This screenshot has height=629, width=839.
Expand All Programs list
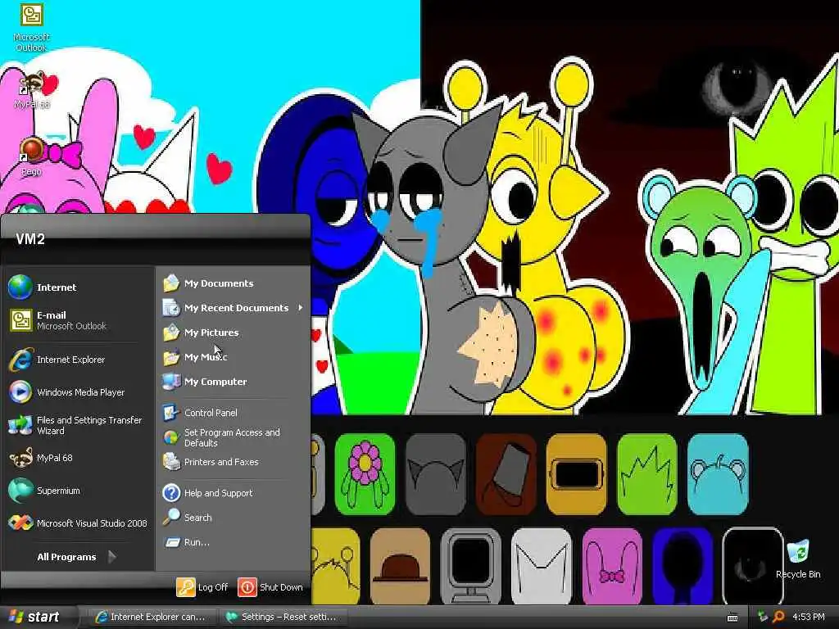[76, 557]
